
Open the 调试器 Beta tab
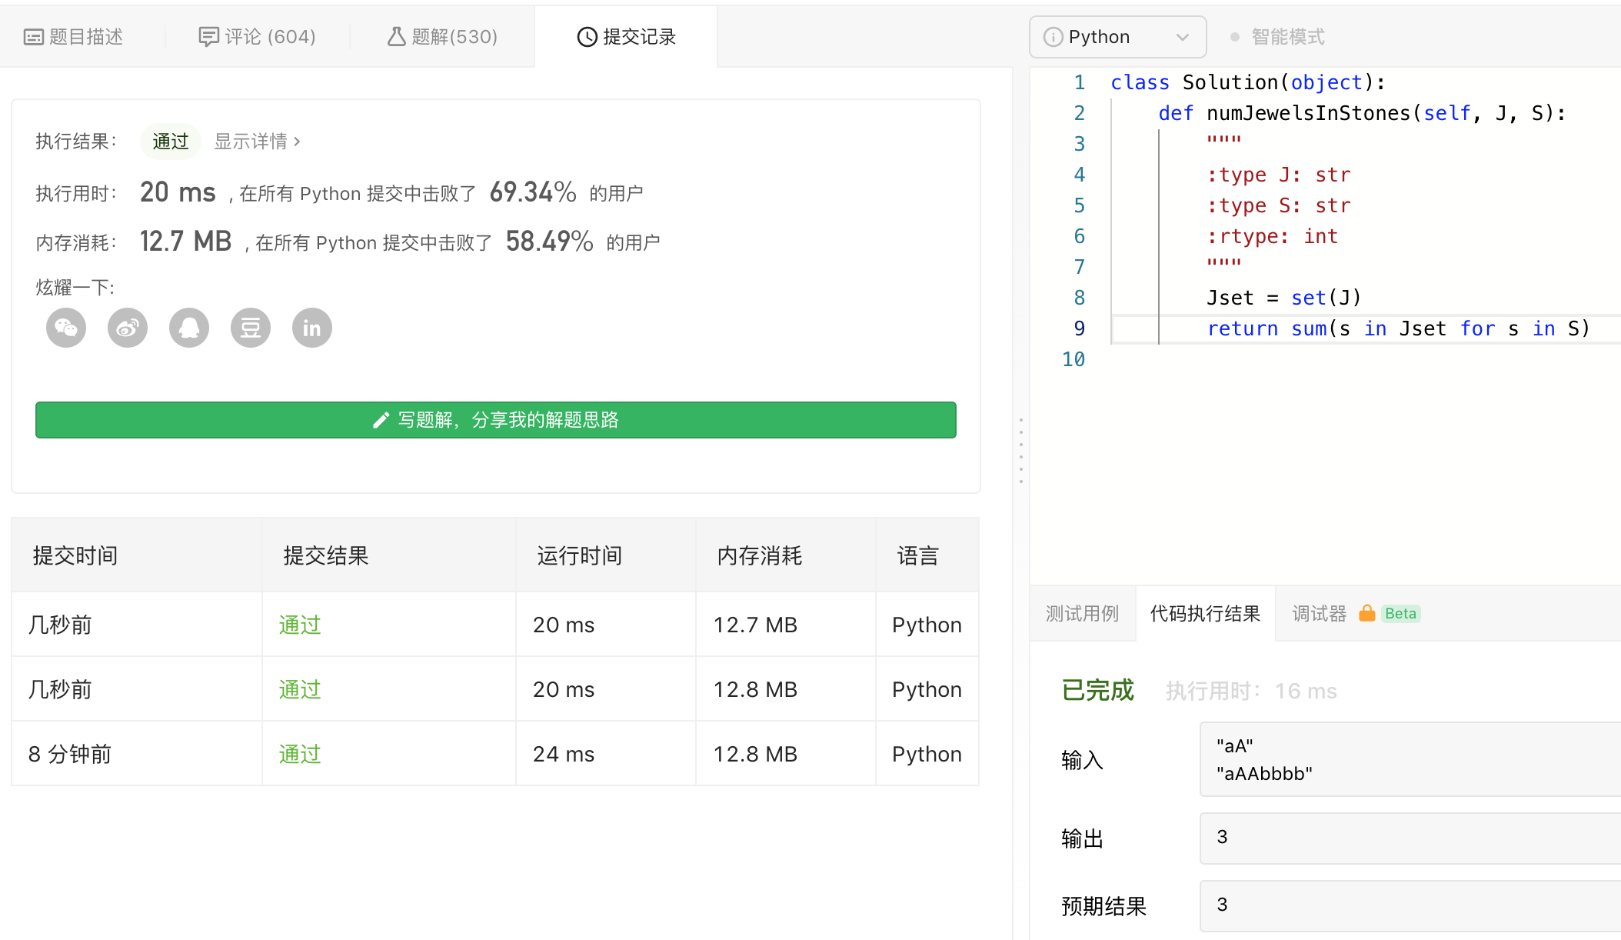click(x=1356, y=613)
